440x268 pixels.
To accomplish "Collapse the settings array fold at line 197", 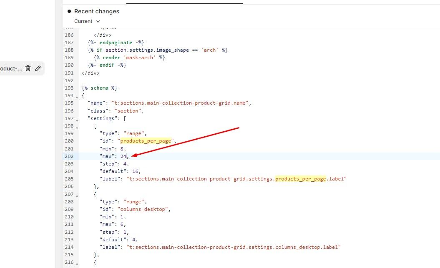I will 77,120.
